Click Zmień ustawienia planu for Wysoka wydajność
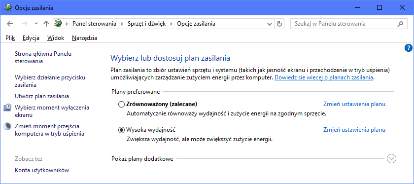414x184 pixels. coord(354,130)
